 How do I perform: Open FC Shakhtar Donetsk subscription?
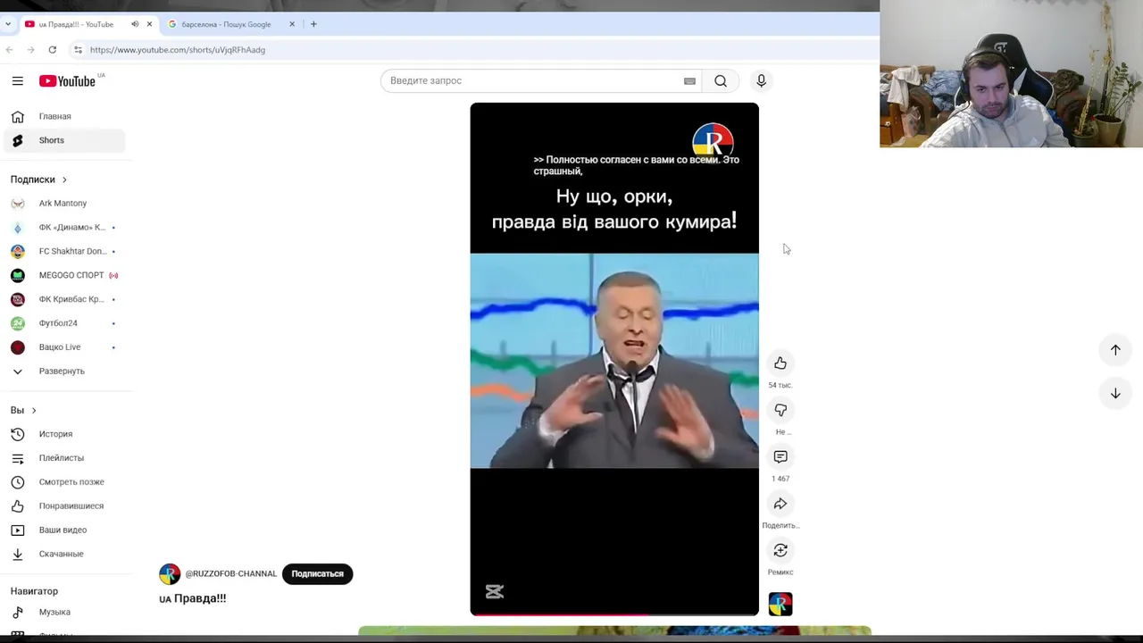(64, 251)
